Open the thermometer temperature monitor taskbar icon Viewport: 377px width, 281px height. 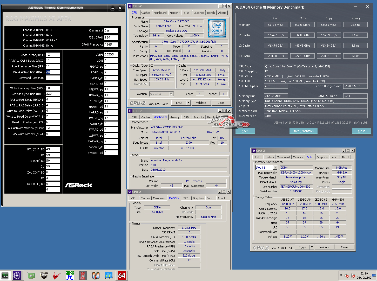[96, 275]
